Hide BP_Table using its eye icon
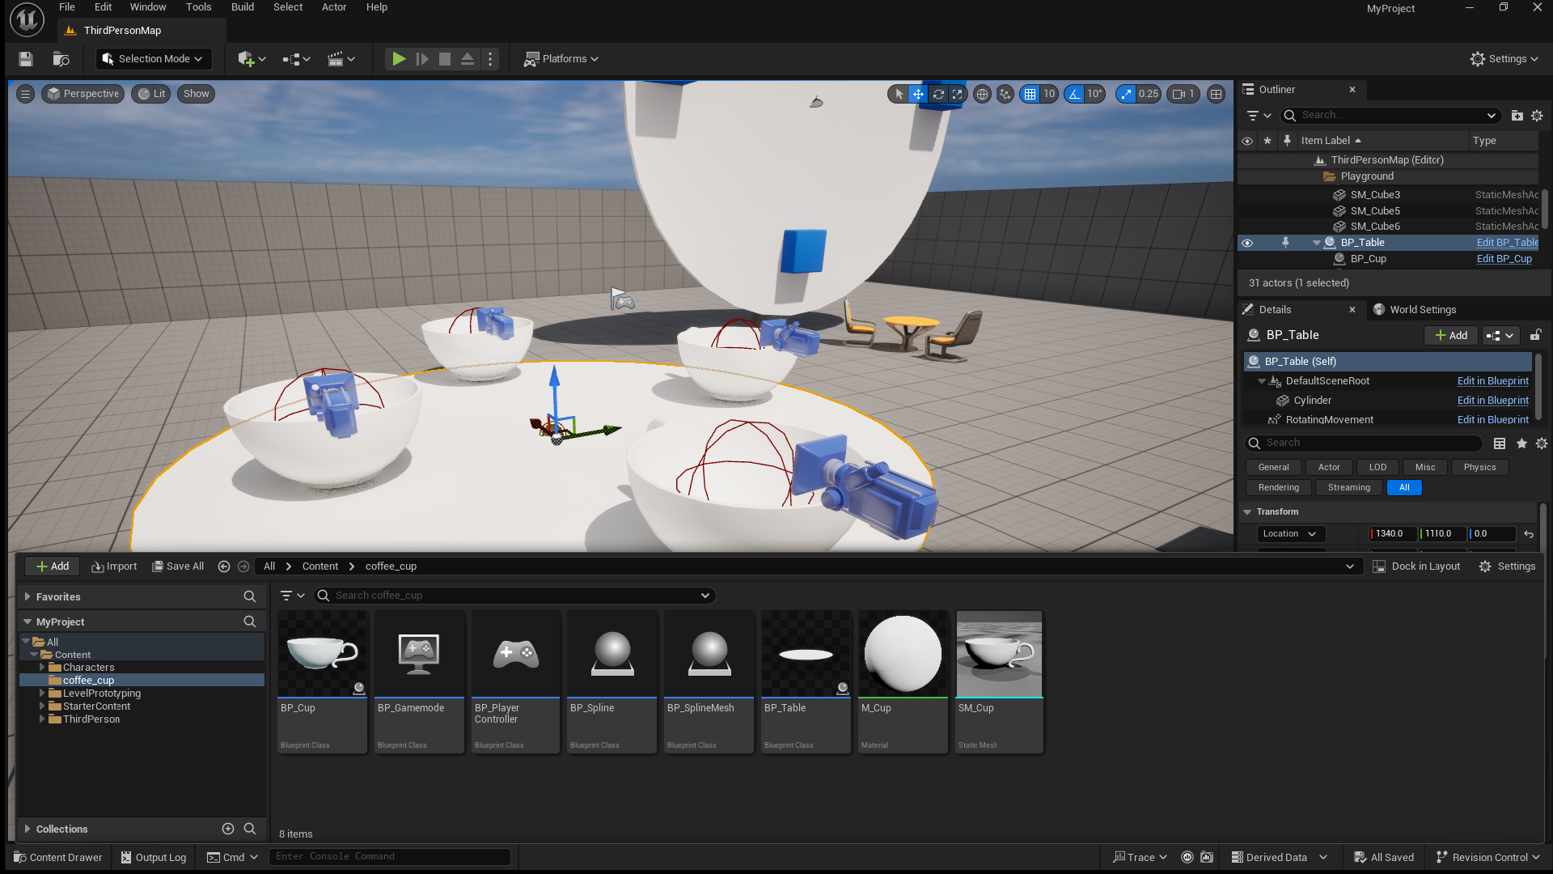This screenshot has width=1553, height=874. tap(1247, 243)
